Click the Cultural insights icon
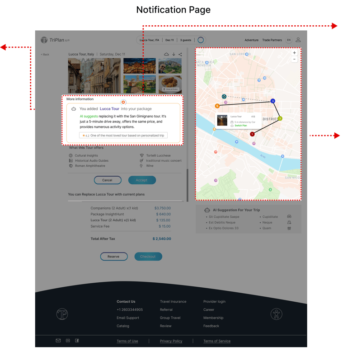This screenshot has width=347, height=360. pyautogui.click(x=71, y=155)
